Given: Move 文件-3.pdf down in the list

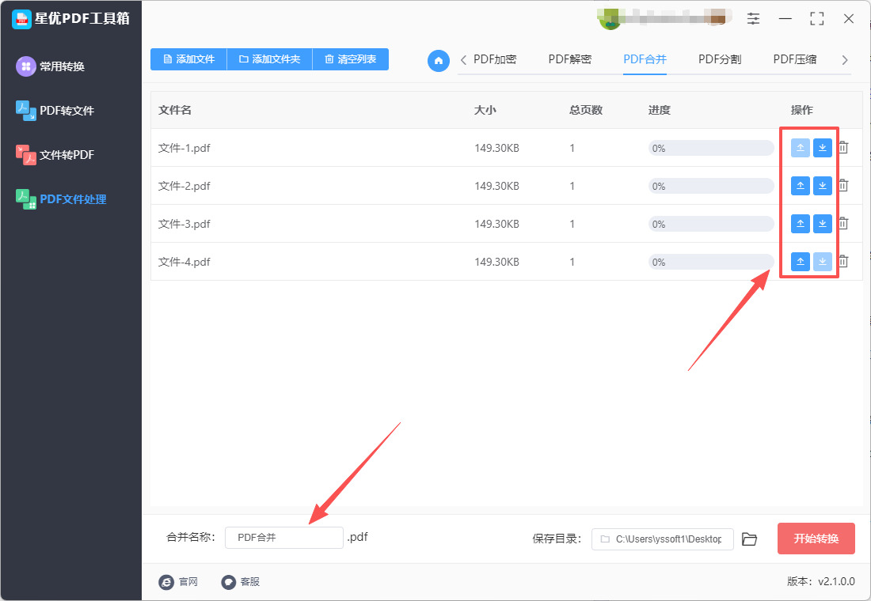Looking at the screenshot, I should click(822, 224).
